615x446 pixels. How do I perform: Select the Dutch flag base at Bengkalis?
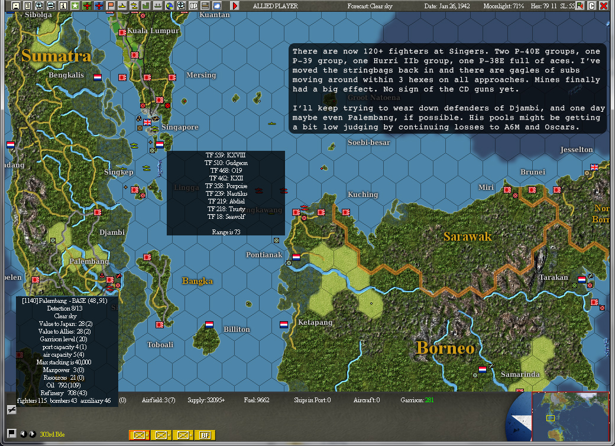pos(98,77)
